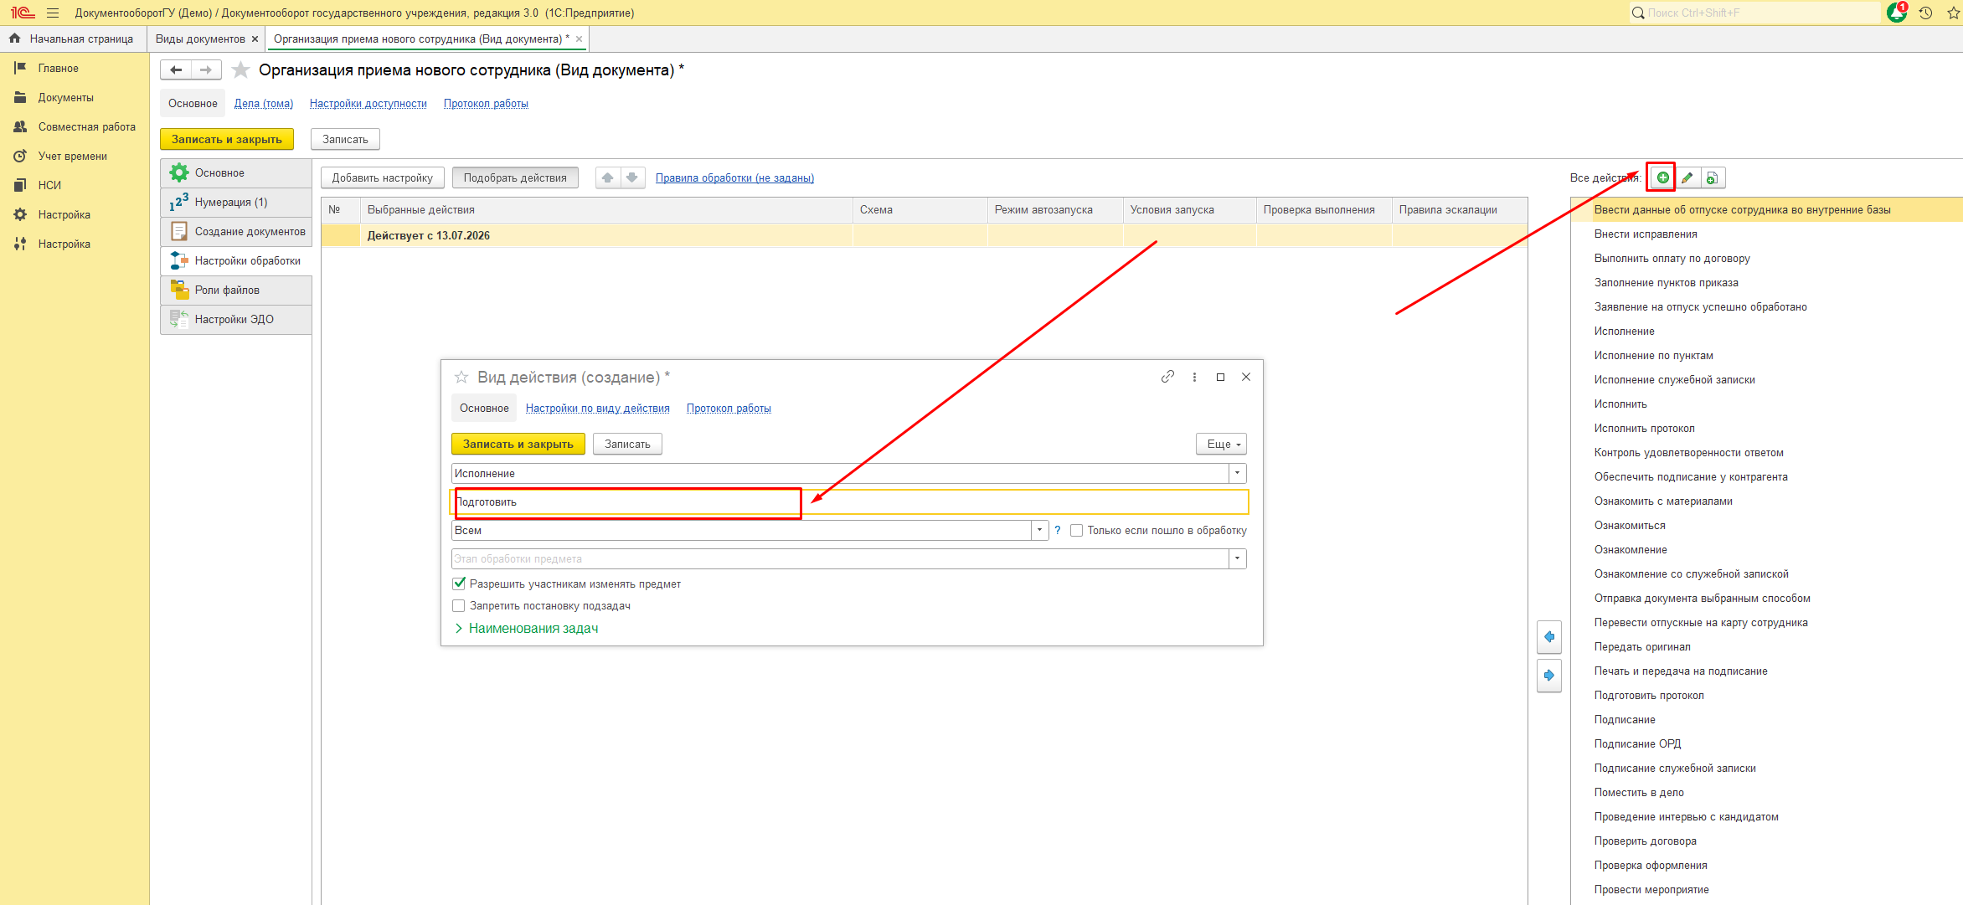Move selected action up
This screenshot has height=905, width=1963.
(608, 177)
